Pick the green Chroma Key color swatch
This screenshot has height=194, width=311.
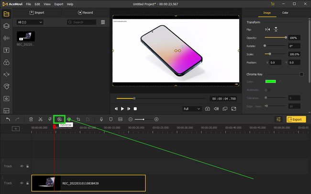tap(270, 82)
